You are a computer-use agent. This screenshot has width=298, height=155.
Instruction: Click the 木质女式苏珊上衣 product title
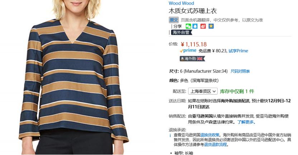(193, 11)
